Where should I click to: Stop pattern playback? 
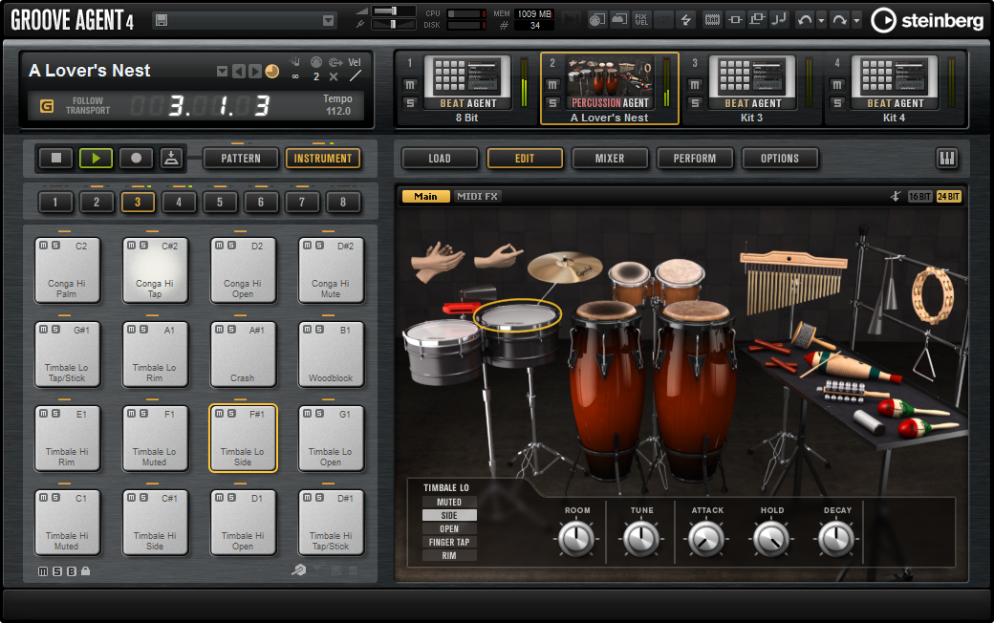56,158
